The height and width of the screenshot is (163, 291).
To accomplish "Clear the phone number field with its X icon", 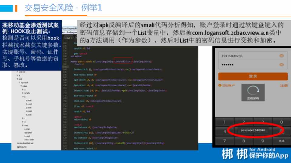I will click(x=281, y=56).
